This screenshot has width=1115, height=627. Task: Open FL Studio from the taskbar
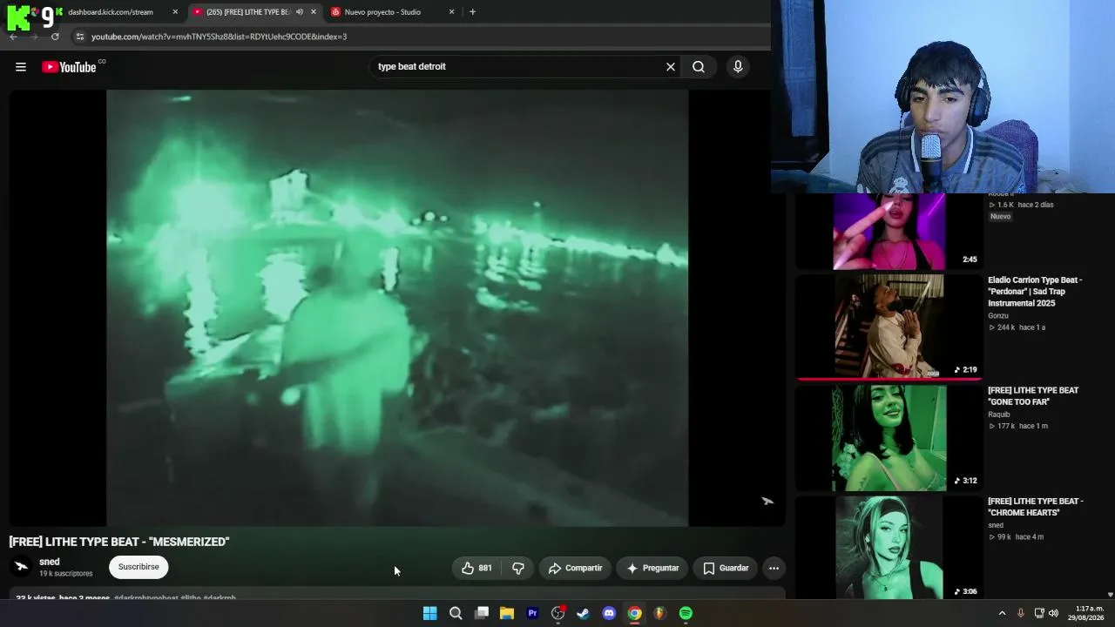[660, 613]
